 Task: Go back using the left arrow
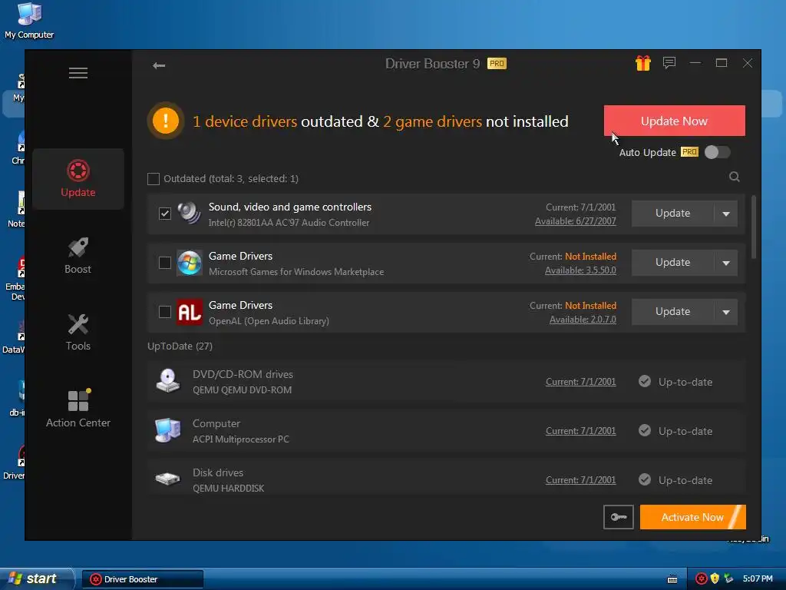click(159, 65)
